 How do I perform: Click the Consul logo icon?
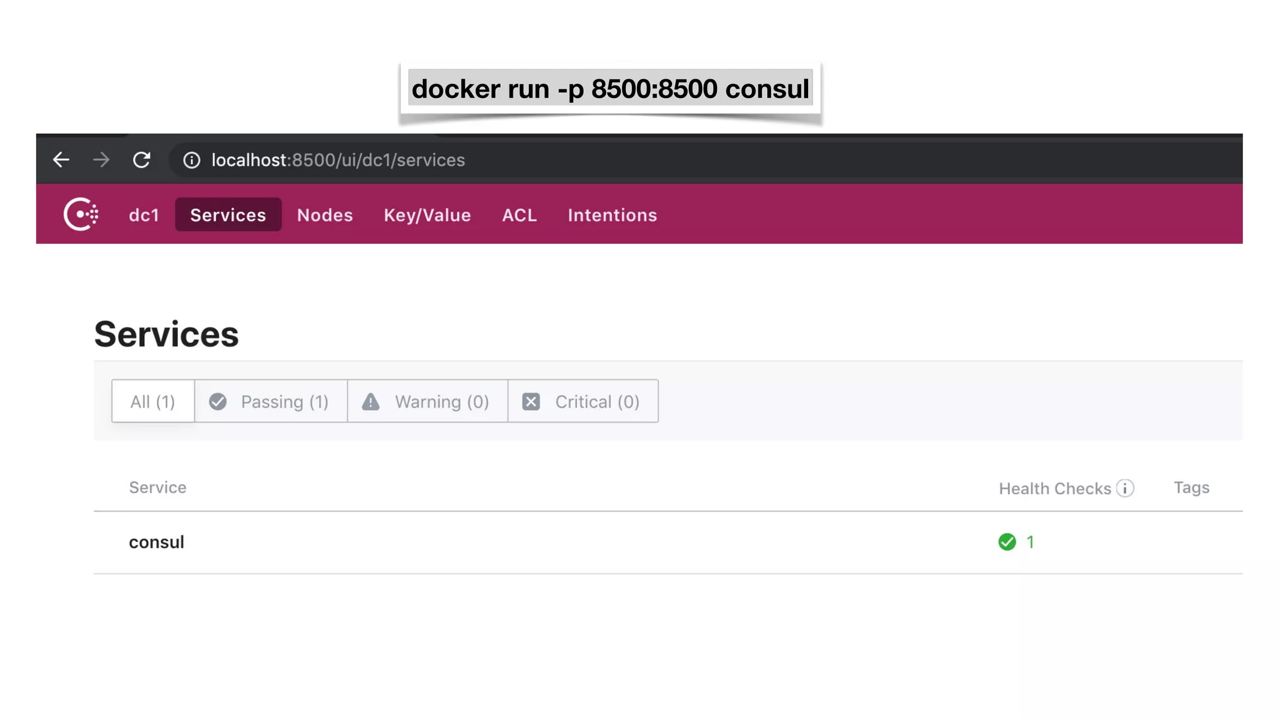(81, 214)
